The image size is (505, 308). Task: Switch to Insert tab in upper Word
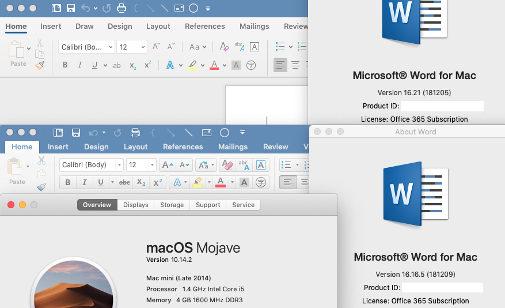pyautogui.click(x=51, y=26)
